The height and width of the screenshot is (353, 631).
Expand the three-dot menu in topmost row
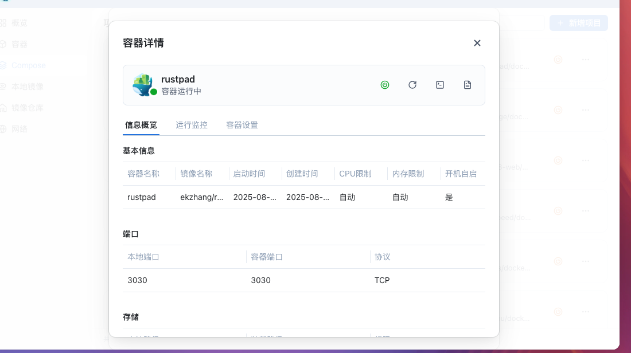[x=586, y=59]
